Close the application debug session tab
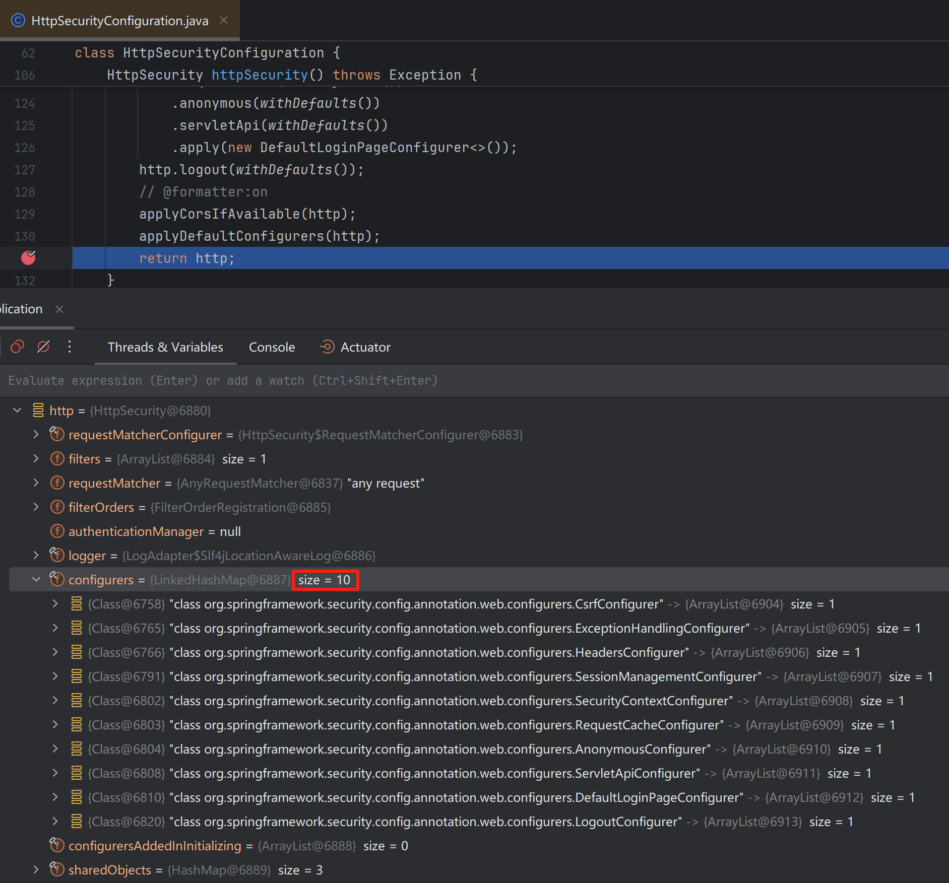Image resolution: width=949 pixels, height=883 pixels. (x=59, y=309)
